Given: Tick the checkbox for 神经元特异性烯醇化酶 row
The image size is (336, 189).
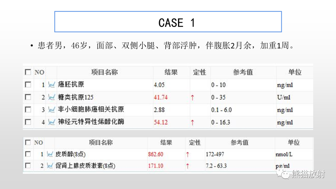Looking at the screenshot, I should click(x=28, y=122).
